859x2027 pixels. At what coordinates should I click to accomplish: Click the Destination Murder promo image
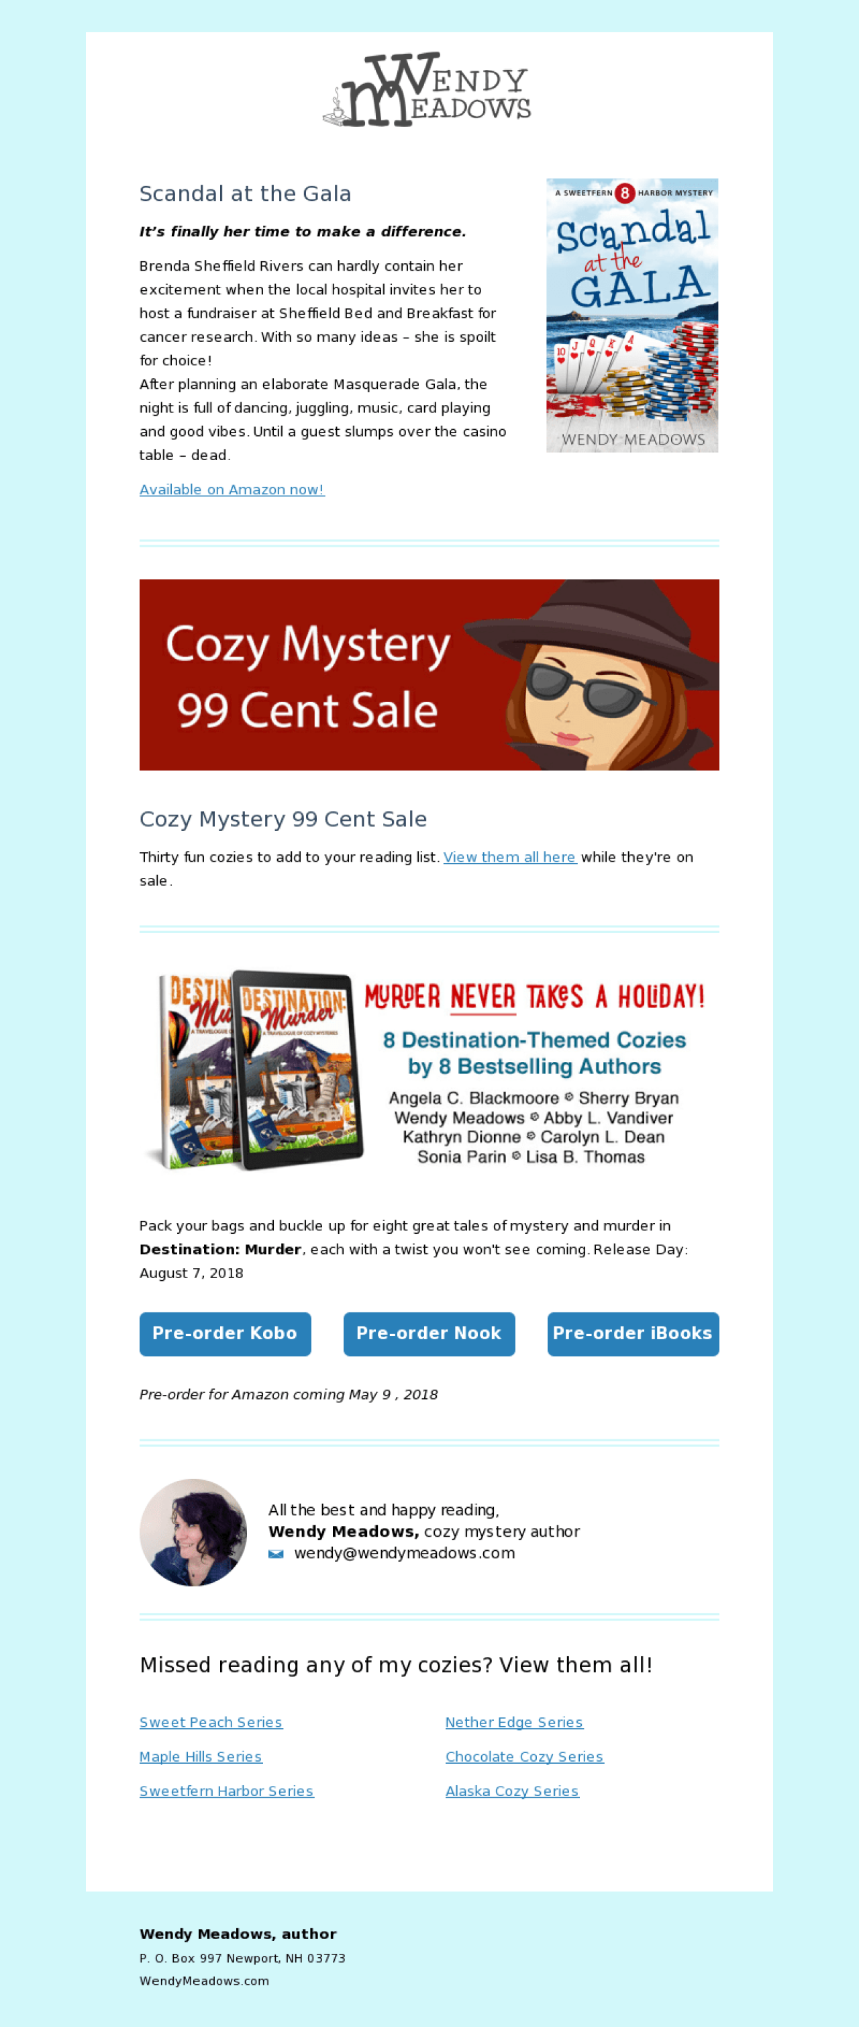429,1070
